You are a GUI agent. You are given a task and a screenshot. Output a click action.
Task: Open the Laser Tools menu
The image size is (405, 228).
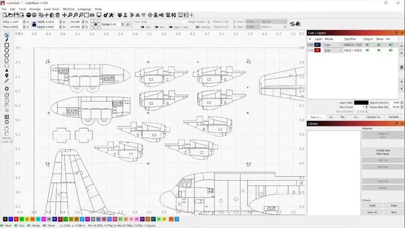pos(52,9)
